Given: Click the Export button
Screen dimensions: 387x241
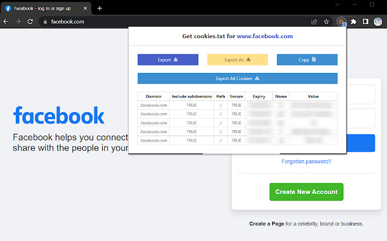Looking at the screenshot, I should point(168,60).
